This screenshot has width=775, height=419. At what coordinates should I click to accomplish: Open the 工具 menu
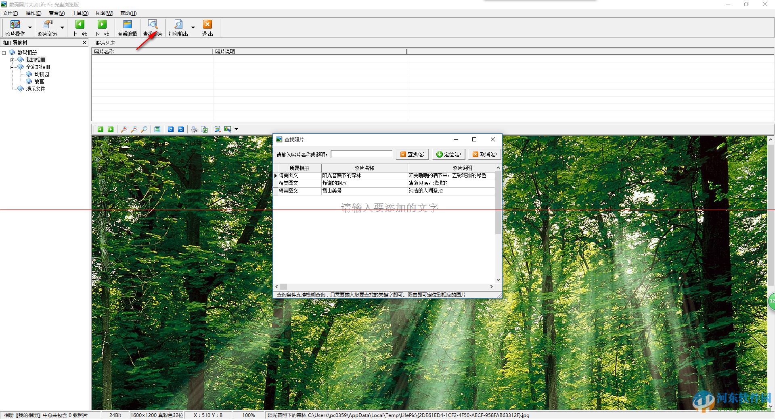point(80,13)
